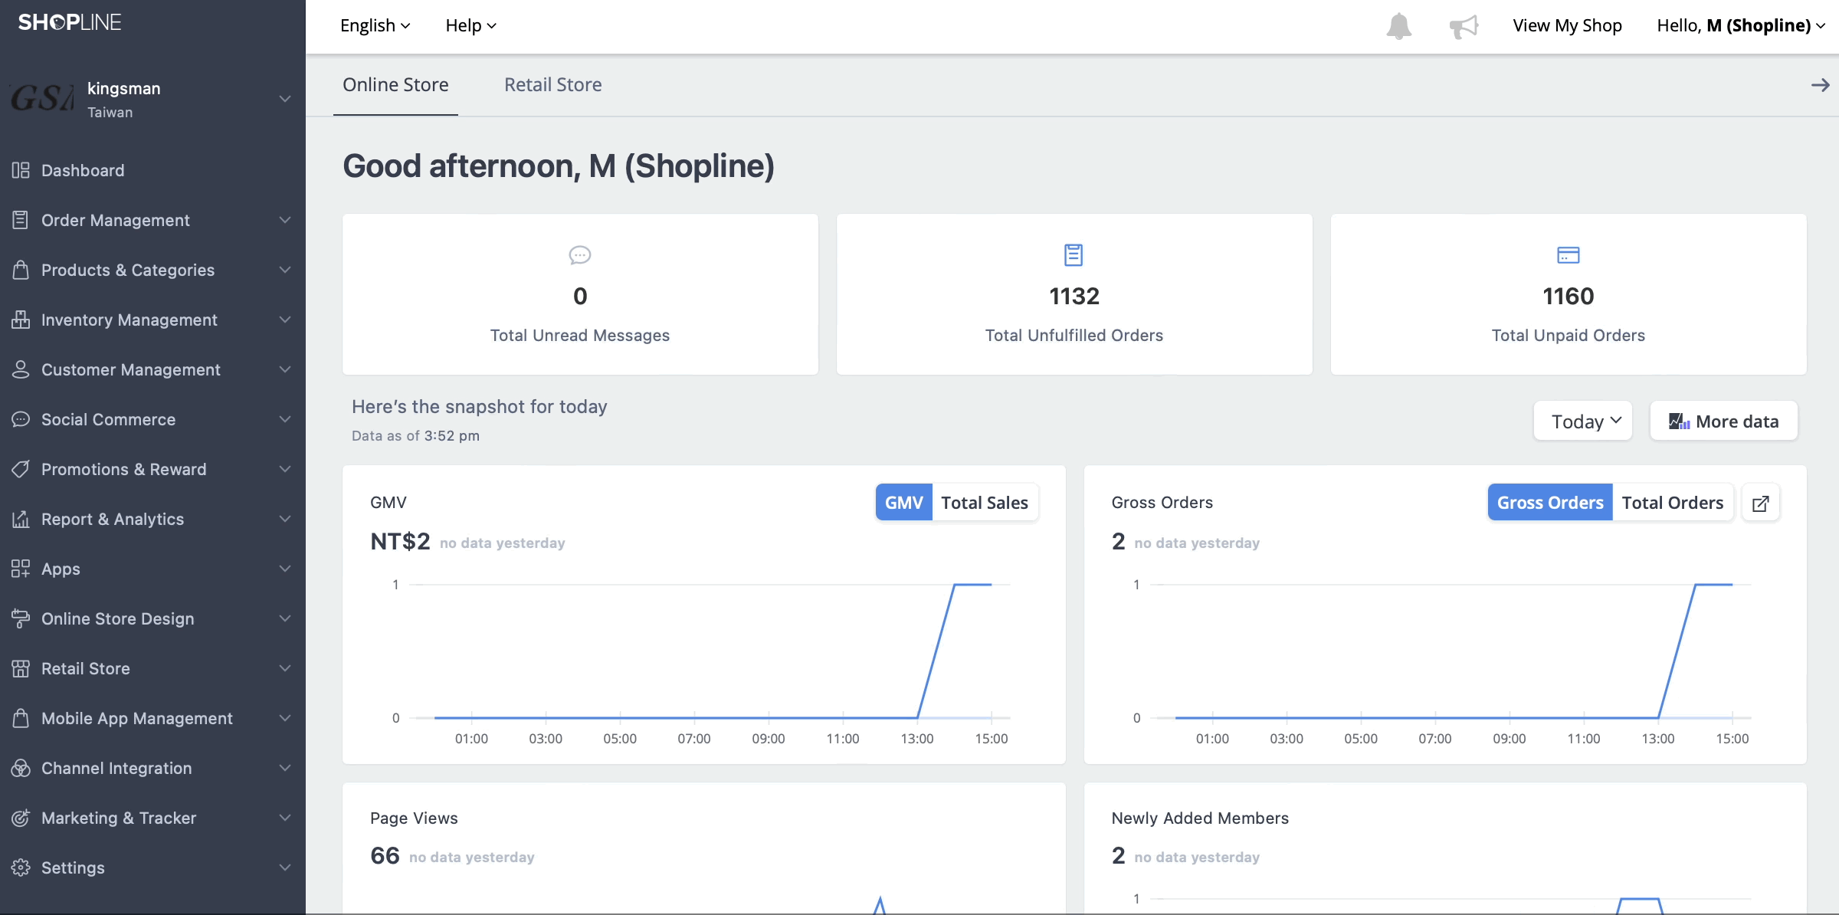Open Channel Integration menu item
This screenshot has height=915, width=1839.
pyautogui.click(x=152, y=768)
